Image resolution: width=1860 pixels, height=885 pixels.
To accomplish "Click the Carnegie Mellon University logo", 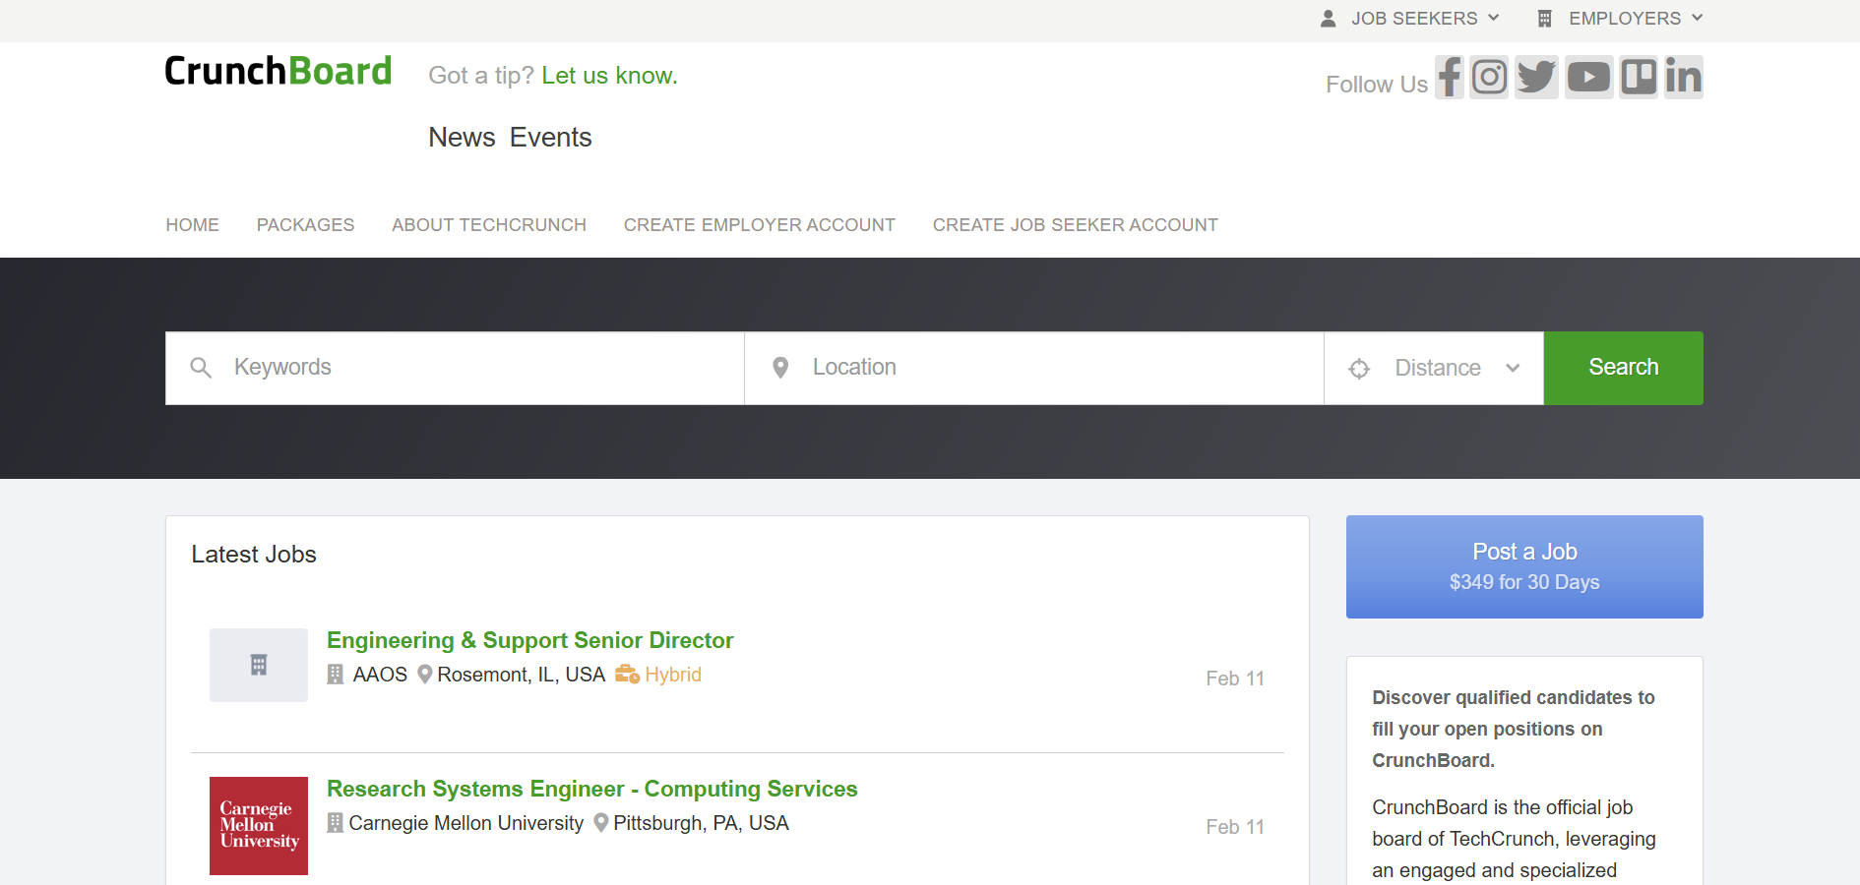I will point(259,826).
